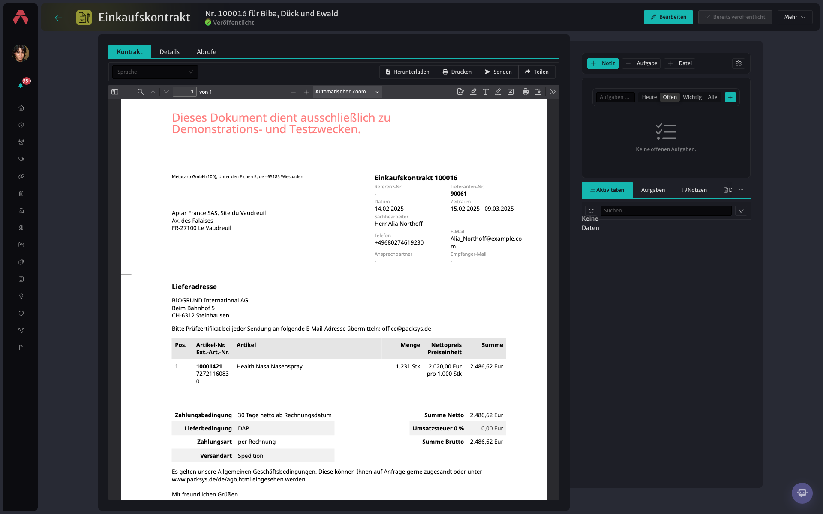
Task: Toggle the PDF viewer sidebar
Action: pos(115,92)
